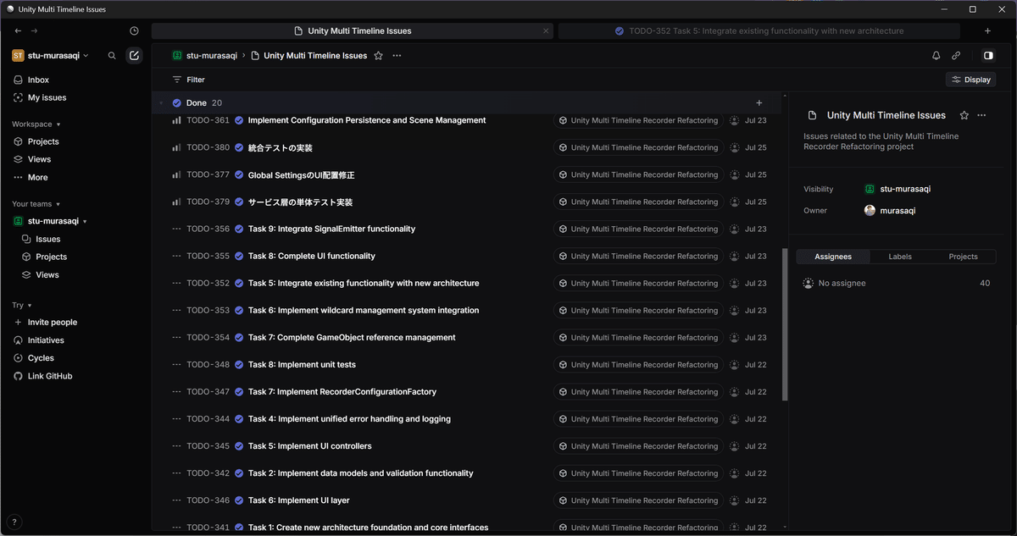Open the Display options button
The image size is (1017, 536).
coord(970,80)
